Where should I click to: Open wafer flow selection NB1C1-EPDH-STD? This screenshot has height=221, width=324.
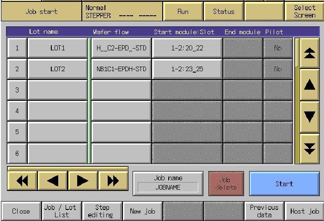pyautogui.click(x=121, y=69)
